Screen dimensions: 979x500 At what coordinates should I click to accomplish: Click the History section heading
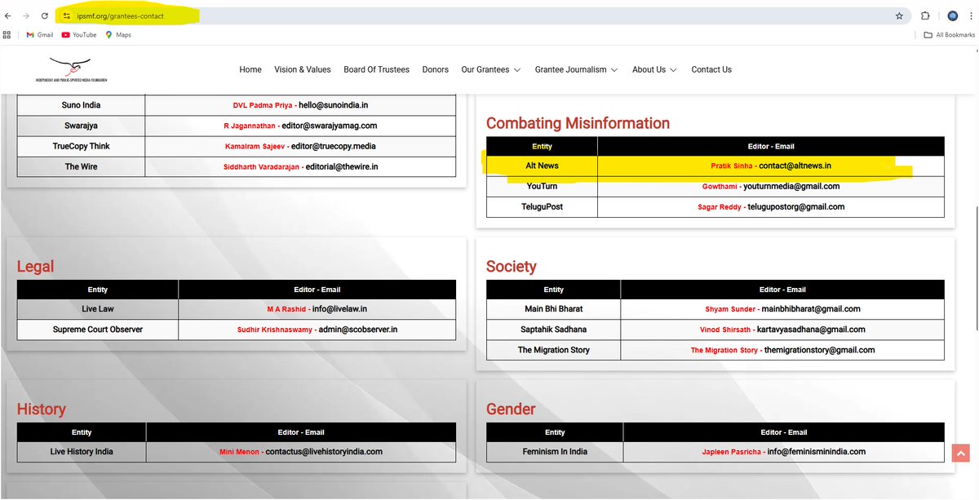coord(42,409)
